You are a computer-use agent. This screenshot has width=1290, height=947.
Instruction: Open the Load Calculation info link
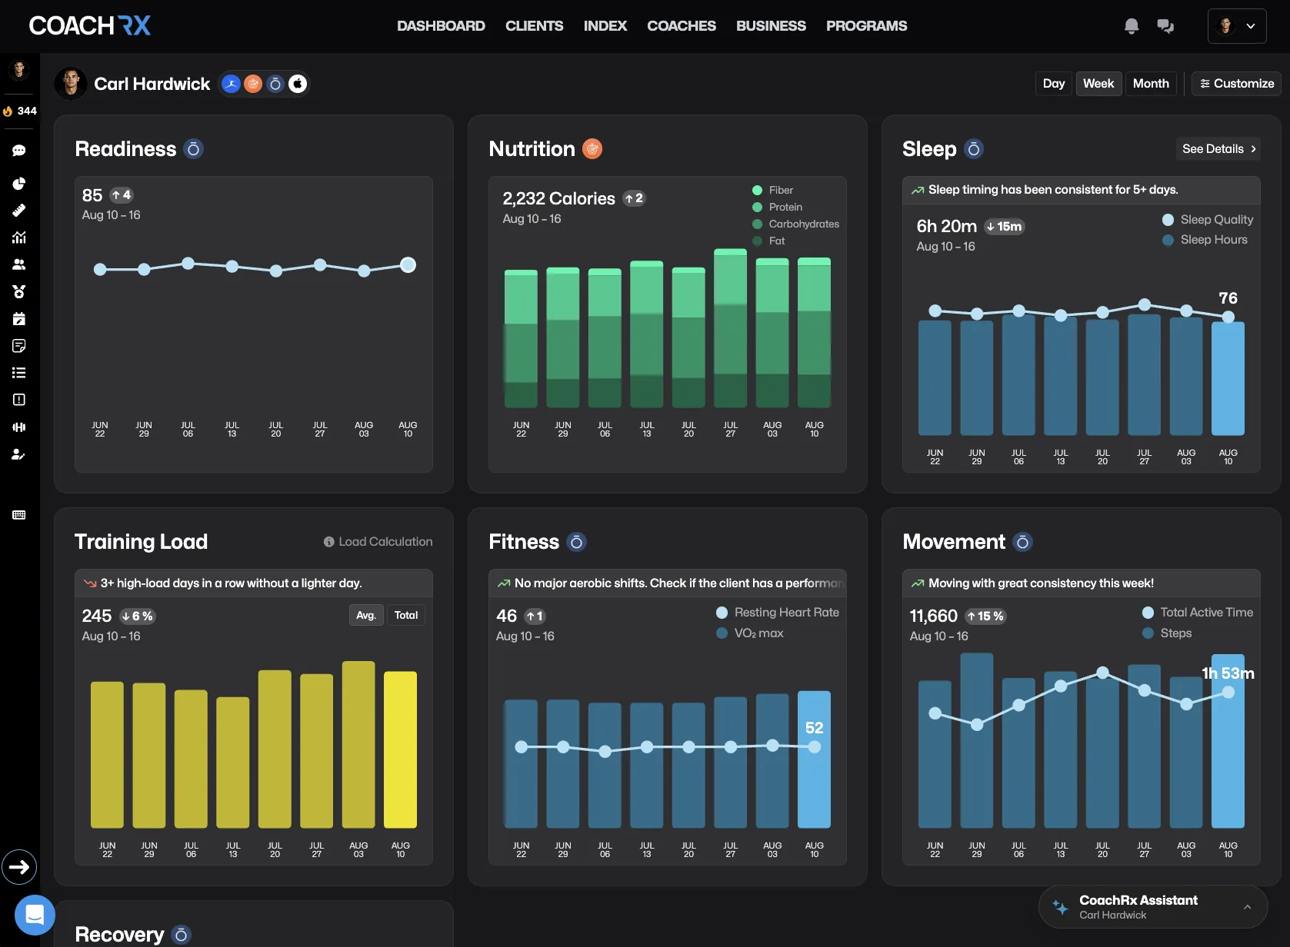378,542
